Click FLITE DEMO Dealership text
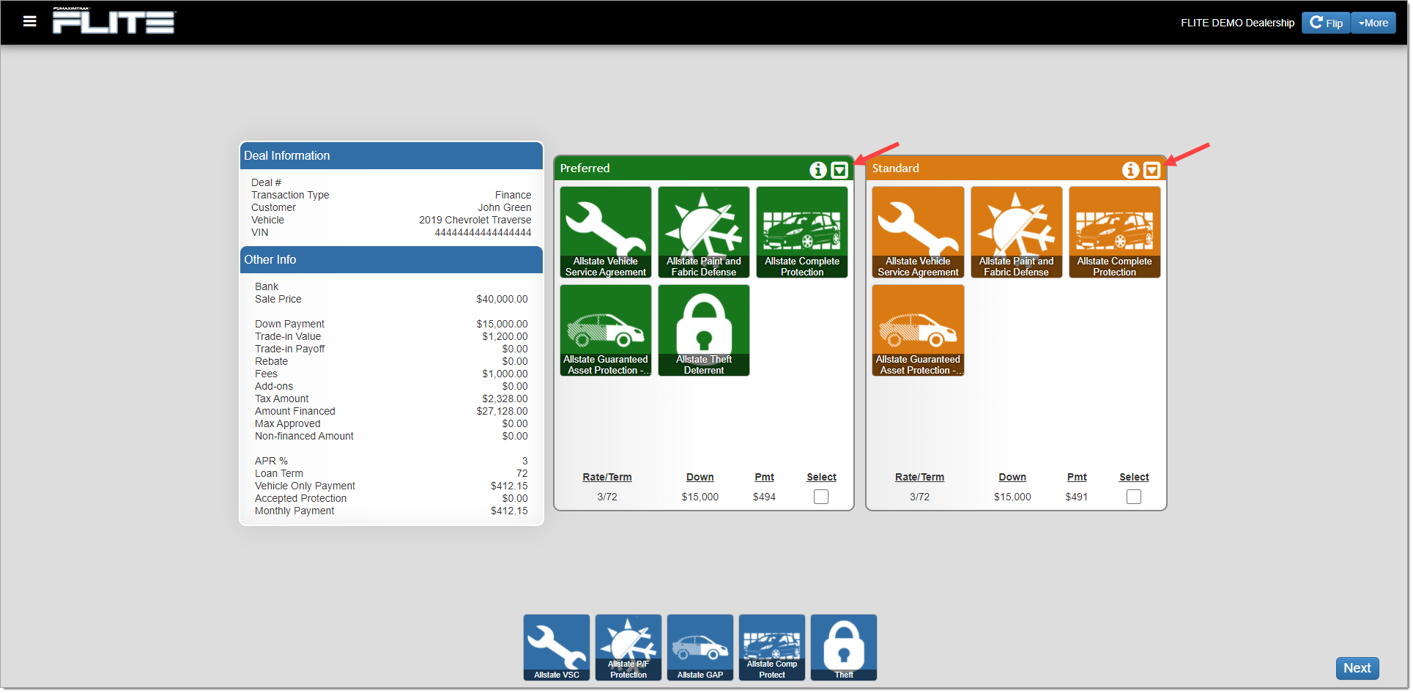Screen dimensions: 1413x693 (1237, 23)
